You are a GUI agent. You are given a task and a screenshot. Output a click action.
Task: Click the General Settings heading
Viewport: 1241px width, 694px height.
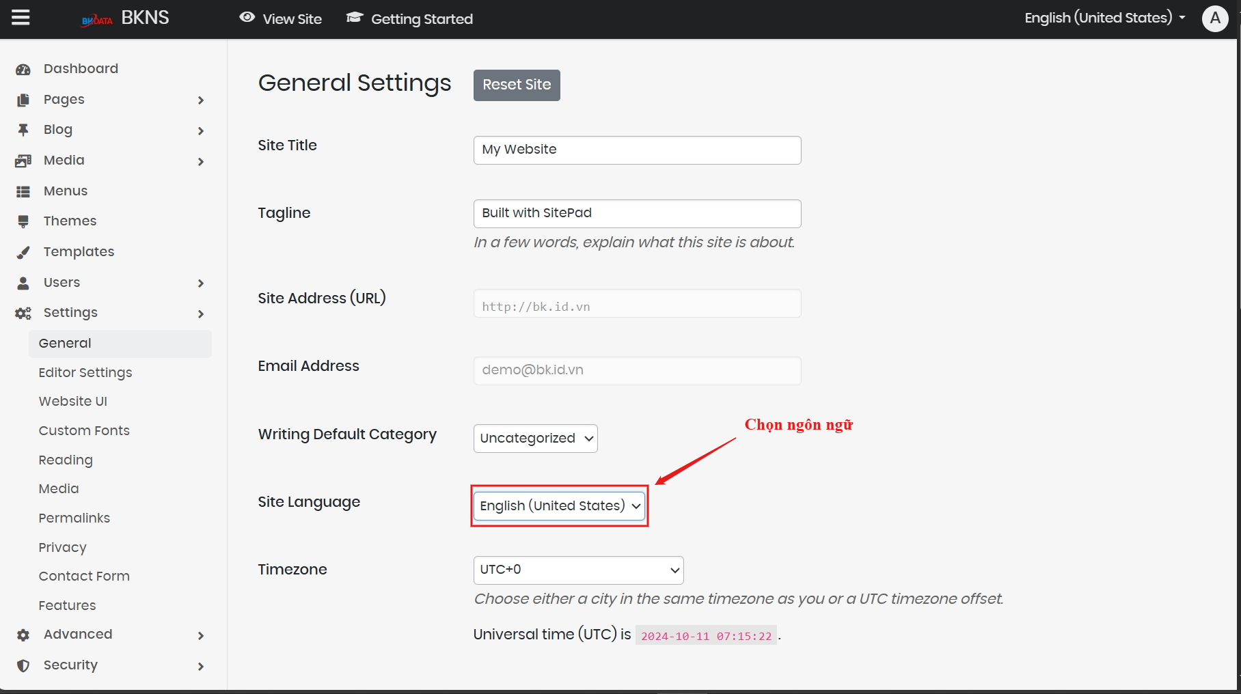(355, 83)
